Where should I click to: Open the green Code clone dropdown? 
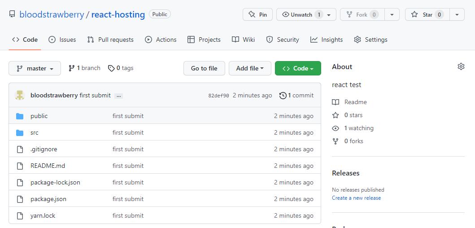click(x=298, y=69)
